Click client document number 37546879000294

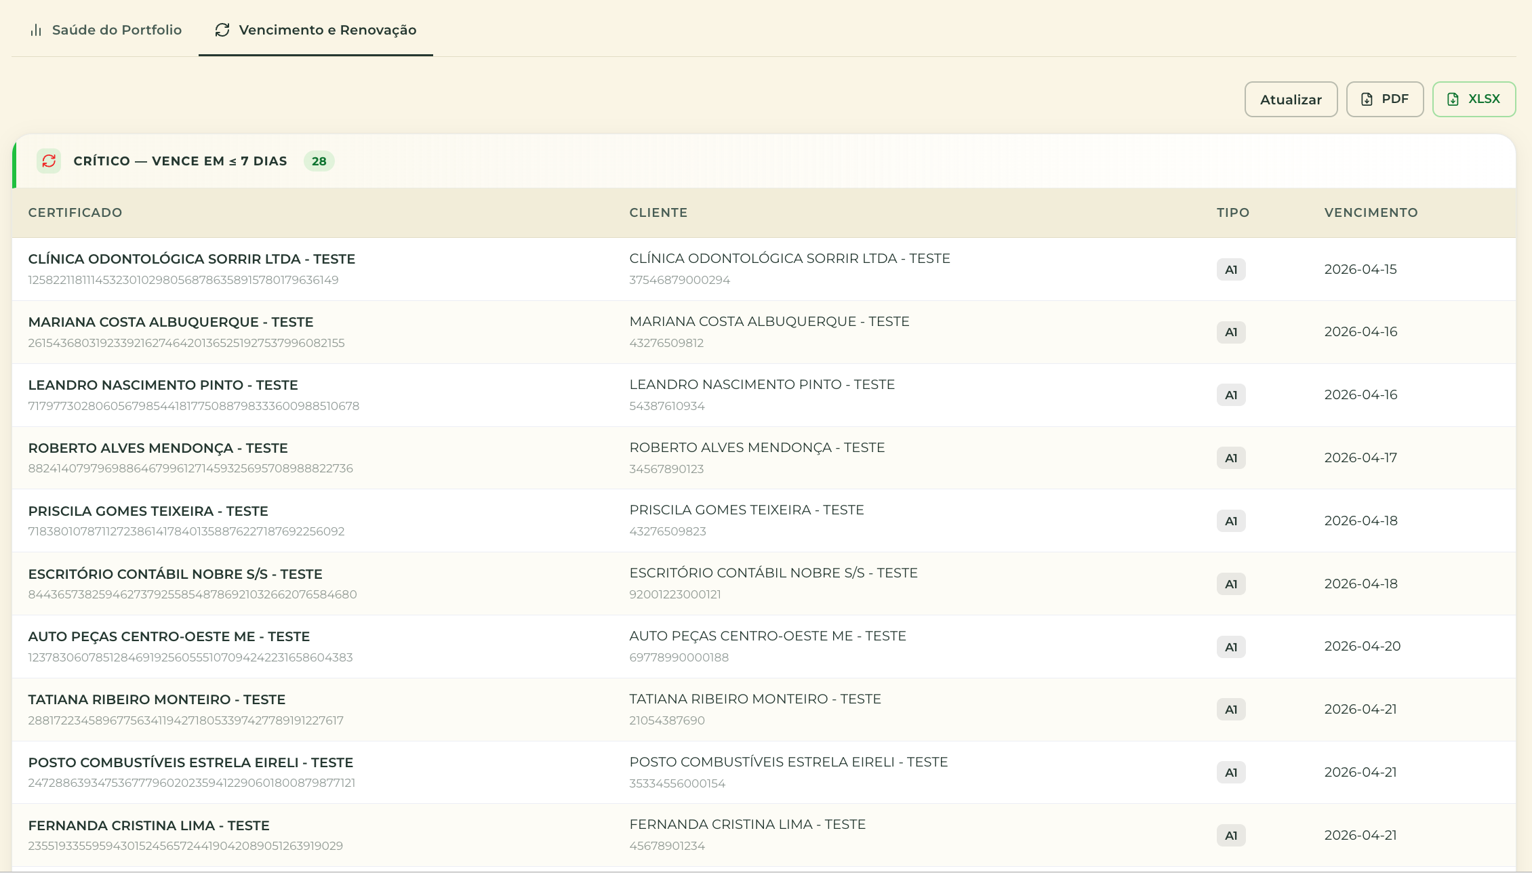tap(679, 280)
